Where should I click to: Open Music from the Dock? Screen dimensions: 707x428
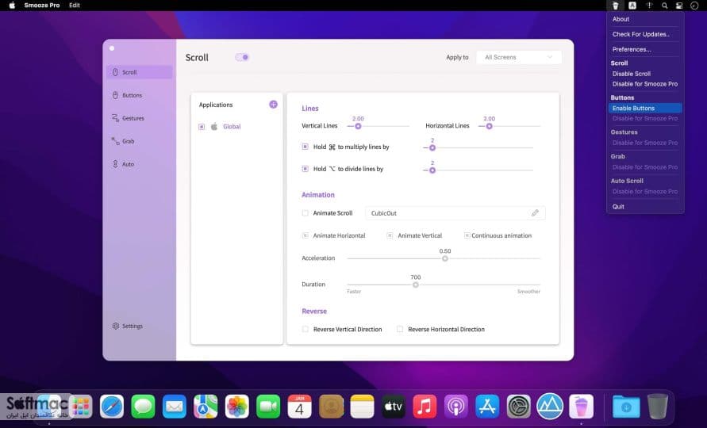(x=425, y=407)
